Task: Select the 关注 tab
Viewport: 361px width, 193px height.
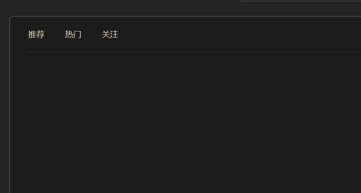Action: point(110,34)
